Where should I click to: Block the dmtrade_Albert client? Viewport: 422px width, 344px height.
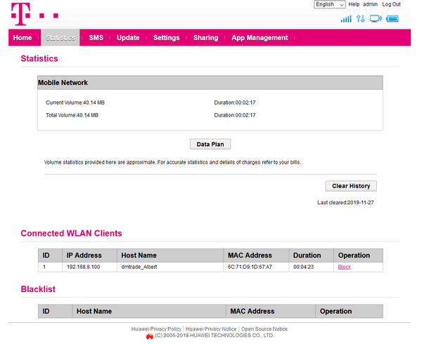(x=344, y=267)
